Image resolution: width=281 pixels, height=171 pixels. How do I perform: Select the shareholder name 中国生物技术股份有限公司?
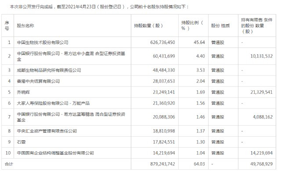point(43,43)
